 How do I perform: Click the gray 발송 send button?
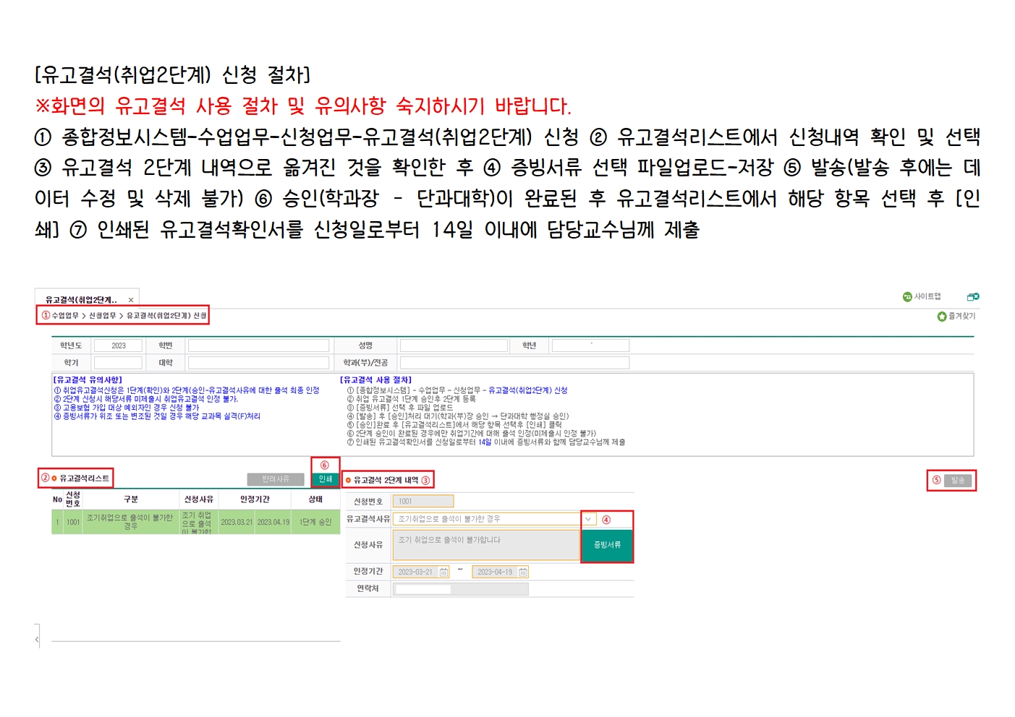pos(957,481)
